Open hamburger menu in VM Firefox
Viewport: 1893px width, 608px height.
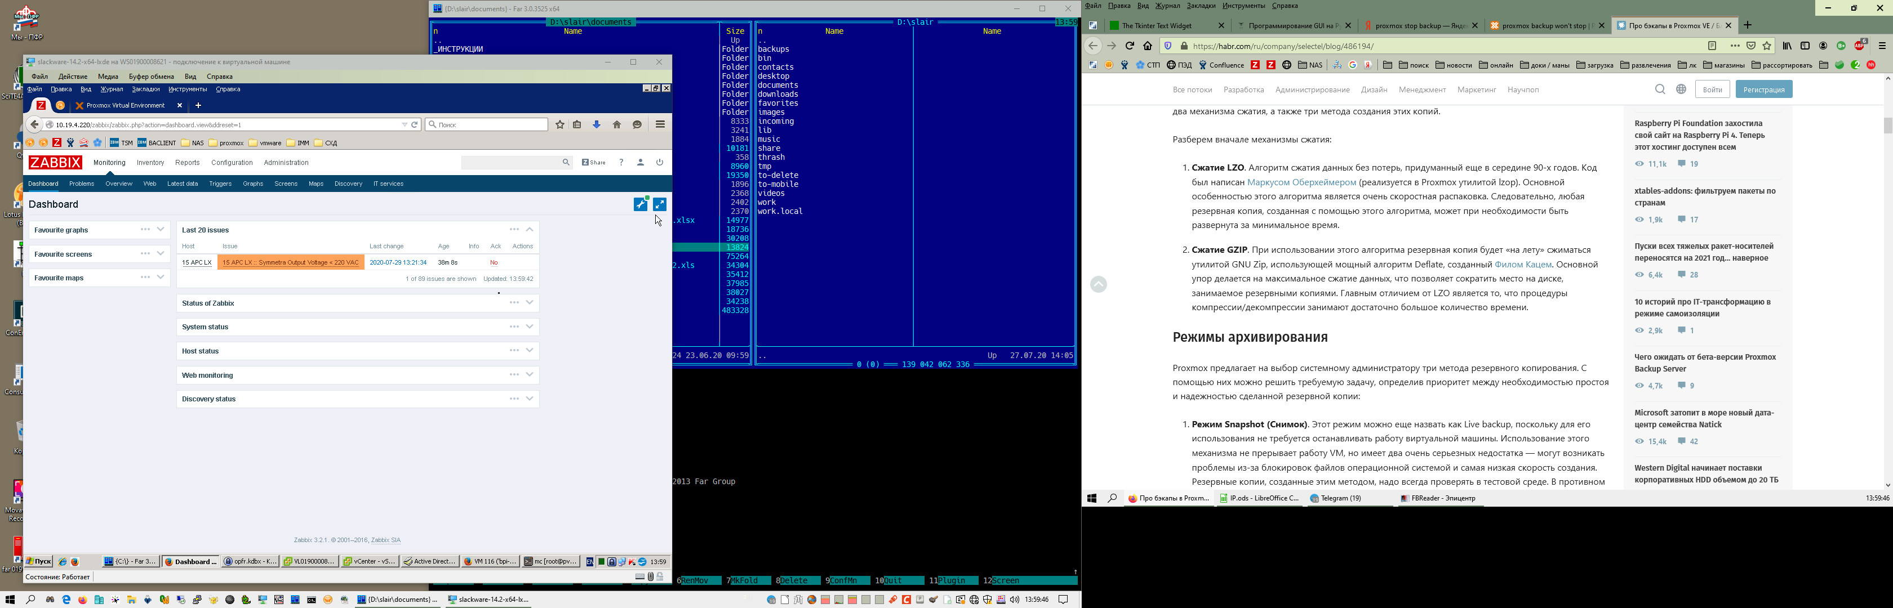(x=660, y=125)
